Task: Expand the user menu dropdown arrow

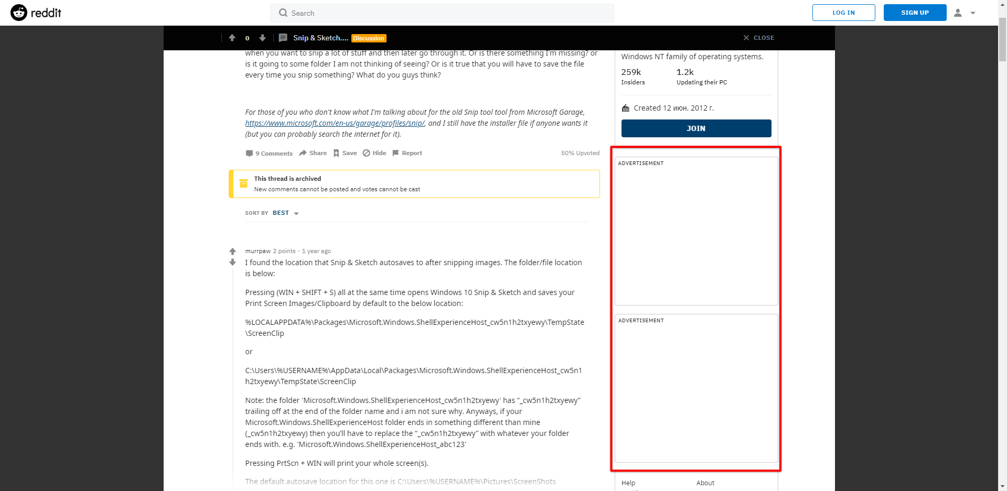Action: coord(973,13)
